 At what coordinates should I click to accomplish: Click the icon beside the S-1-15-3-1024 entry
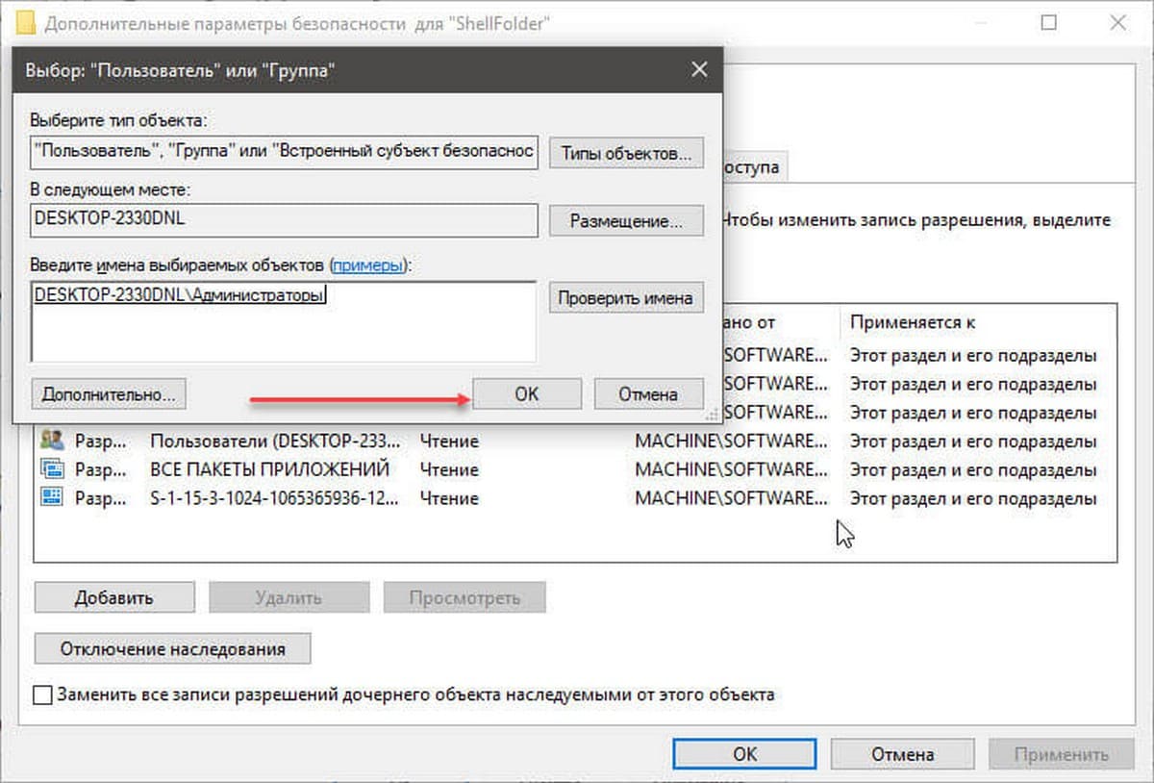52,498
